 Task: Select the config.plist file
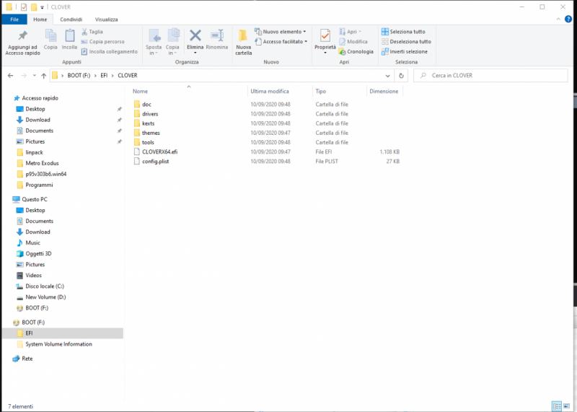click(155, 162)
